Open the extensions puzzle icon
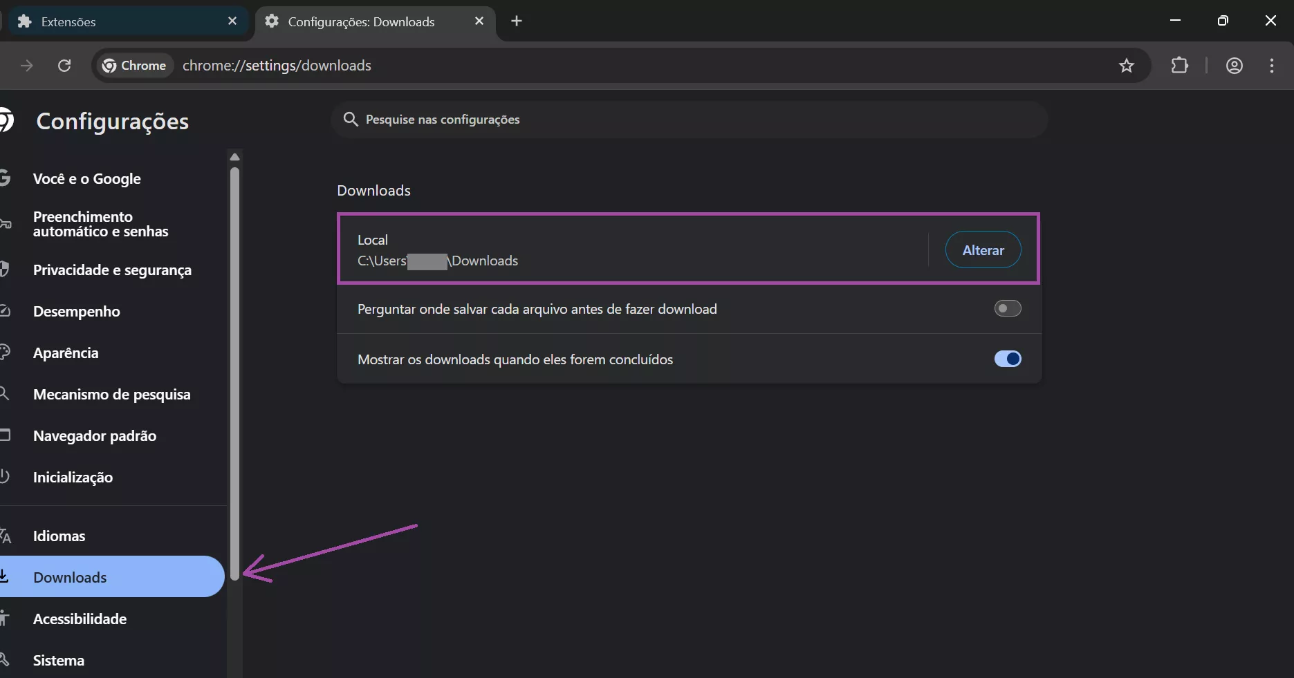Viewport: 1294px width, 678px height. [x=1180, y=66]
